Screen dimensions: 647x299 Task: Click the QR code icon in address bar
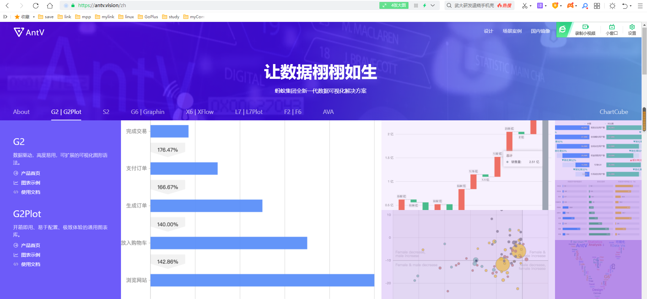click(x=416, y=5)
